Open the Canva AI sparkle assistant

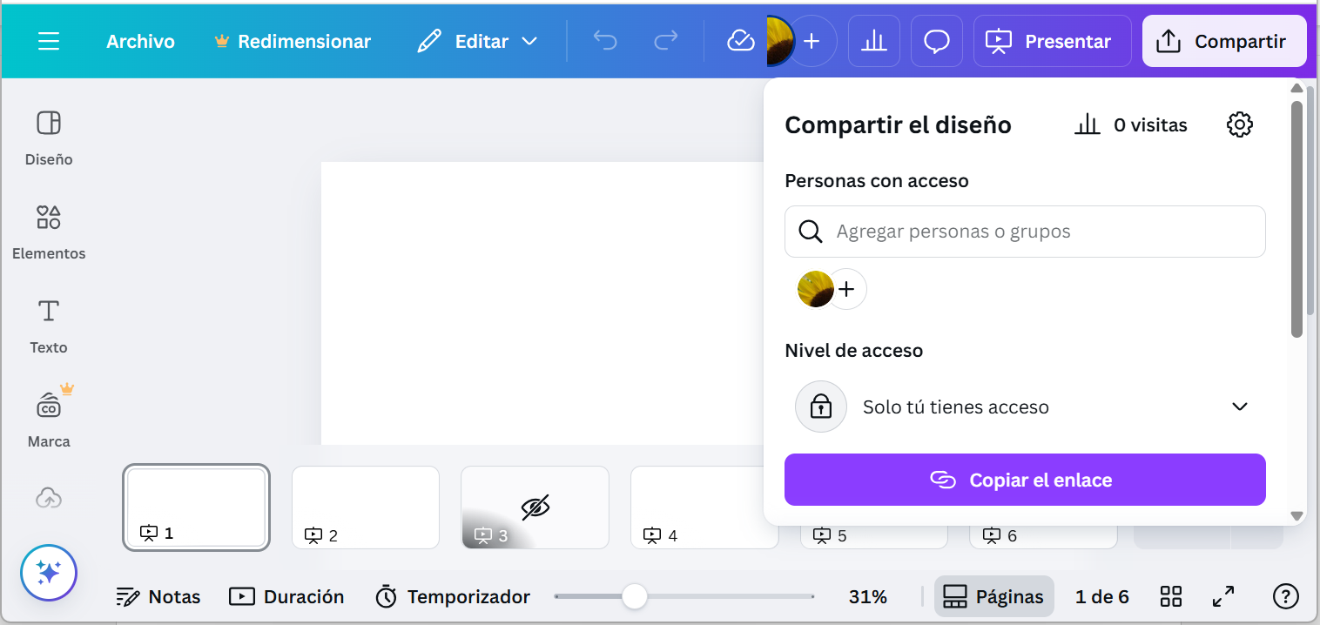(x=49, y=573)
